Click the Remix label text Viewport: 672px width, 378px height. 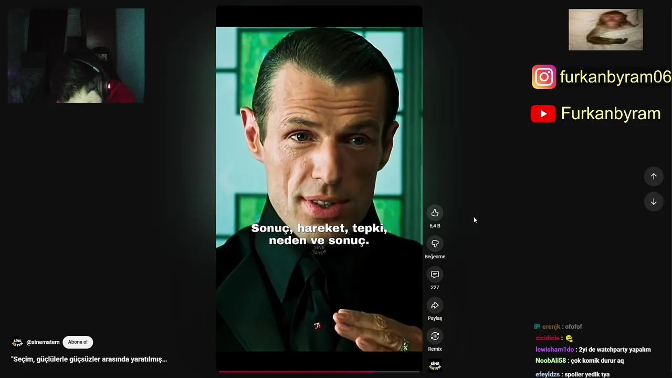pos(435,349)
